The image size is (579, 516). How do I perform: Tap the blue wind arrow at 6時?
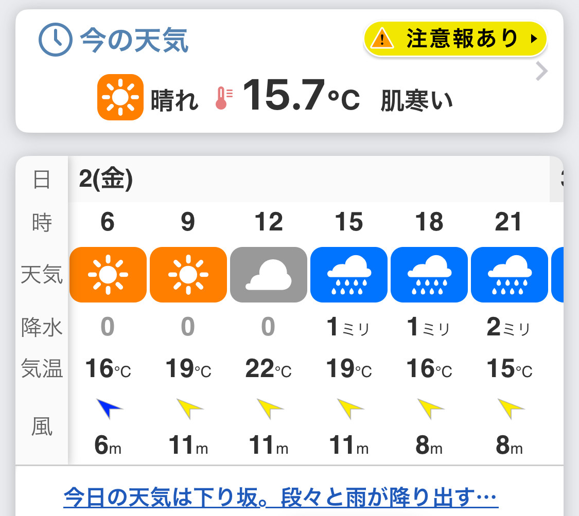[109, 408]
